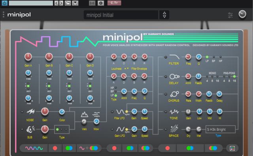This screenshot has width=253, height=156.
Task: Toggle the plugin power button
Action: (4, 3)
